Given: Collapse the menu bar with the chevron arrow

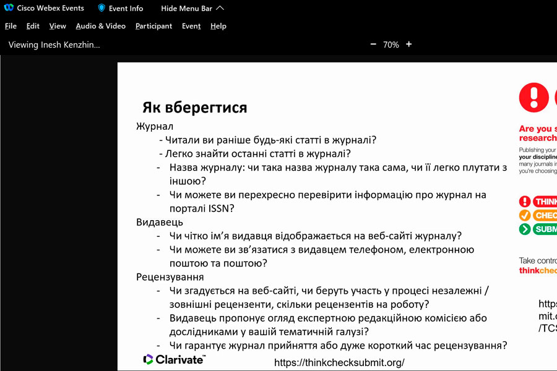Looking at the screenshot, I should 220,8.
